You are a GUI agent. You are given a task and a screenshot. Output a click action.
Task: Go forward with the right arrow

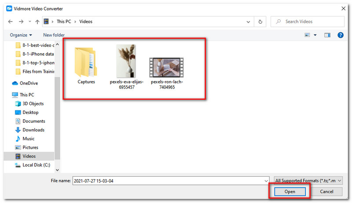tap(21, 22)
